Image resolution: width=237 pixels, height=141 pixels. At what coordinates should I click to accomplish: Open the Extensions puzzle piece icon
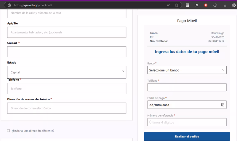(x=215, y=5)
